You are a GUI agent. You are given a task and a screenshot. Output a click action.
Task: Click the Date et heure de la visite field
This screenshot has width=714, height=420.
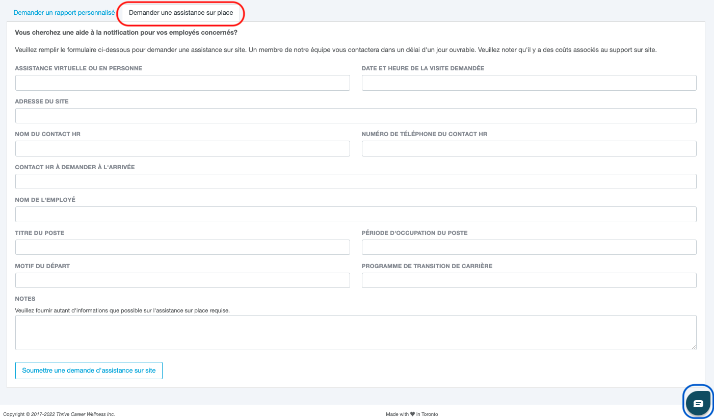tap(529, 83)
